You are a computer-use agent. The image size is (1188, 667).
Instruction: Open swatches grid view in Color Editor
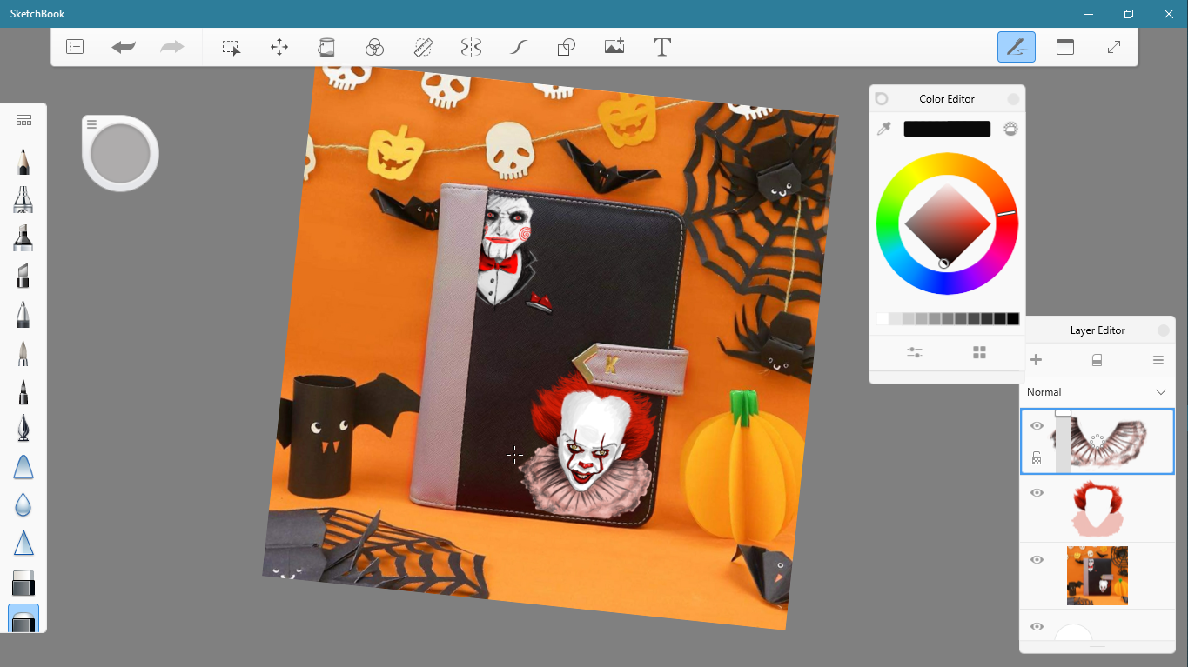979,352
